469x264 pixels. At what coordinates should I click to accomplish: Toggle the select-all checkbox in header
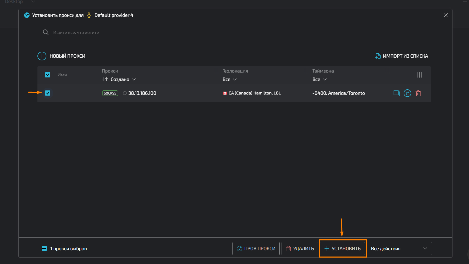pyautogui.click(x=47, y=75)
